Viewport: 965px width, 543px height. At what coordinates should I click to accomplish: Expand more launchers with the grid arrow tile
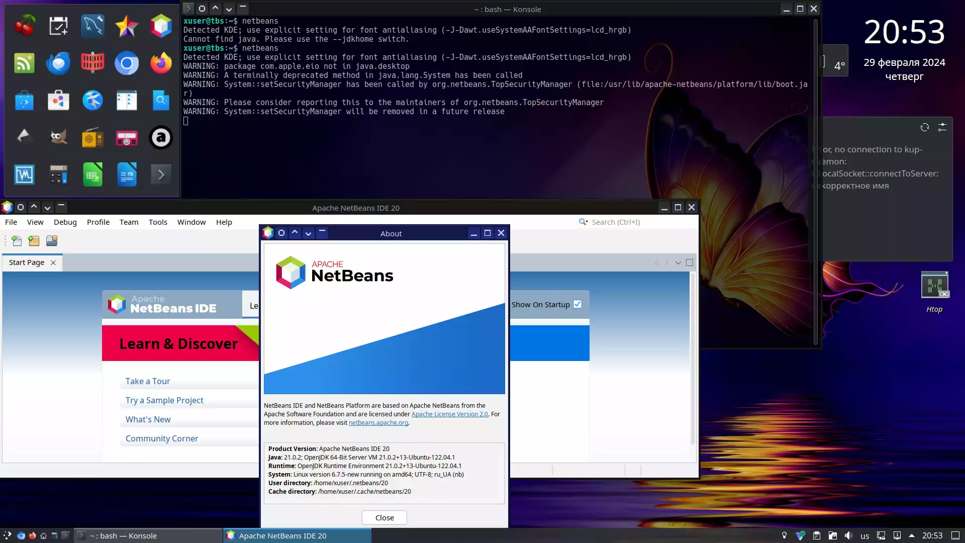coord(161,174)
